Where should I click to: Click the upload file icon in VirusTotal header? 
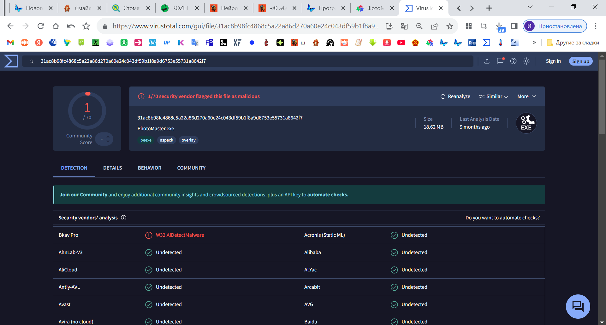pos(487,61)
